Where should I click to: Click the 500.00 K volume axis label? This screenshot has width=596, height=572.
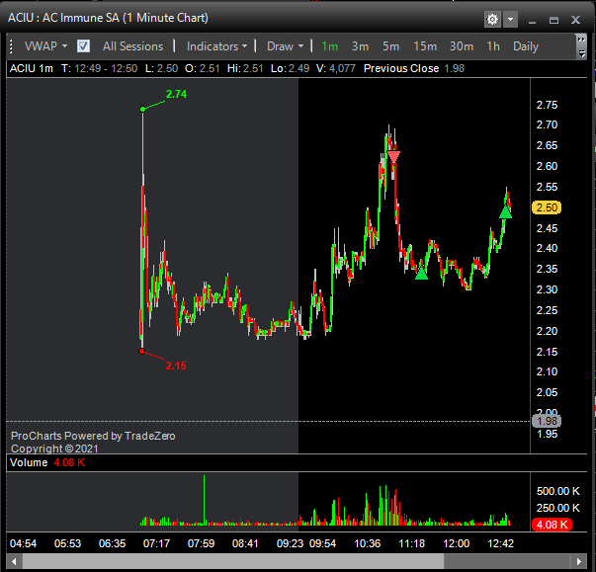point(558,491)
